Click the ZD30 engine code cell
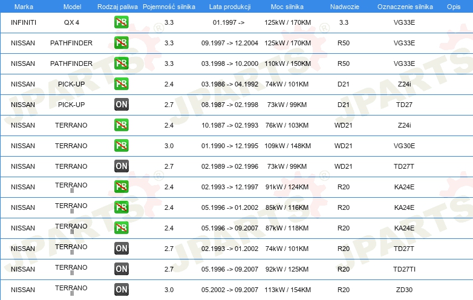Viewport: 473px width, 300px height. pyautogui.click(x=404, y=290)
